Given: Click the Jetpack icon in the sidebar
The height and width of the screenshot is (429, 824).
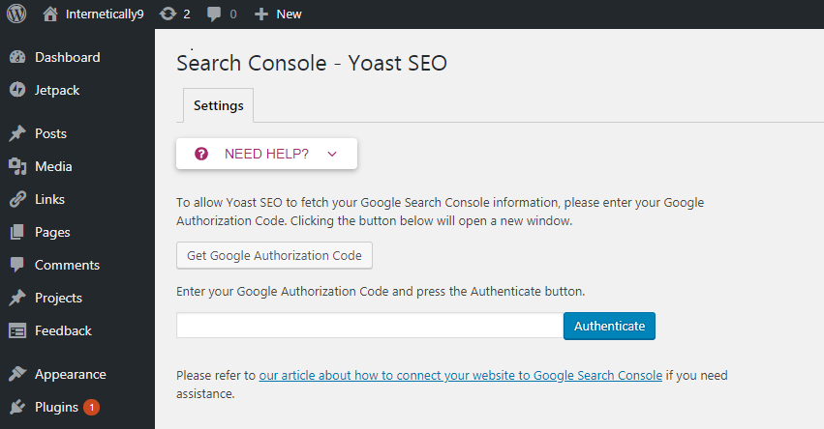Looking at the screenshot, I should pyautogui.click(x=17, y=90).
